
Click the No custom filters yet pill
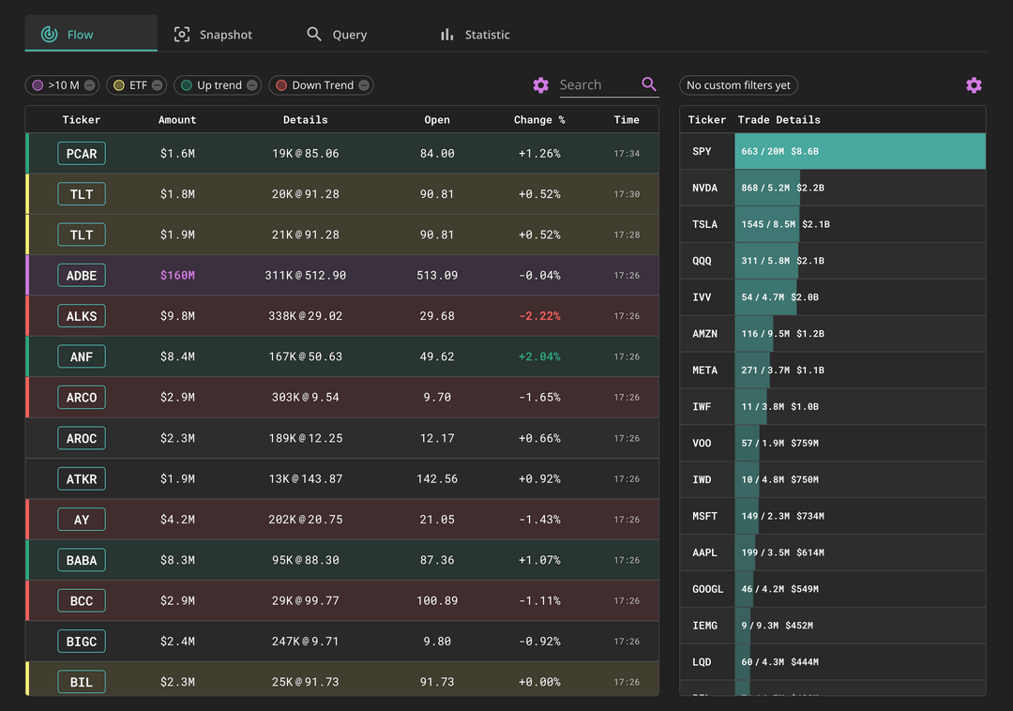[738, 85]
